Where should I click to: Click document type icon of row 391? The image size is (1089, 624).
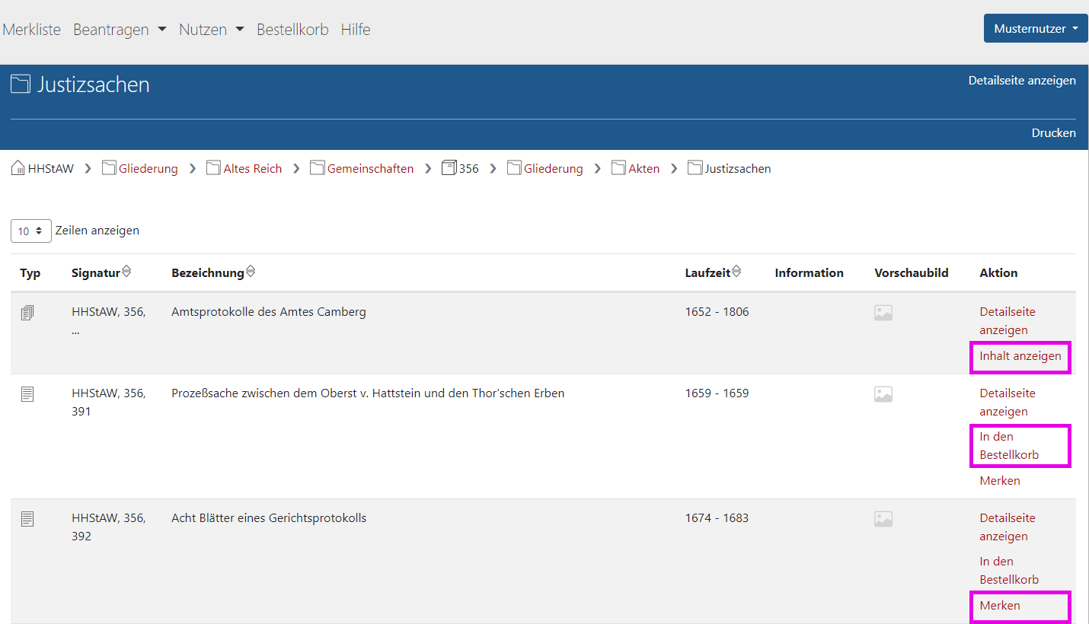coord(27,394)
